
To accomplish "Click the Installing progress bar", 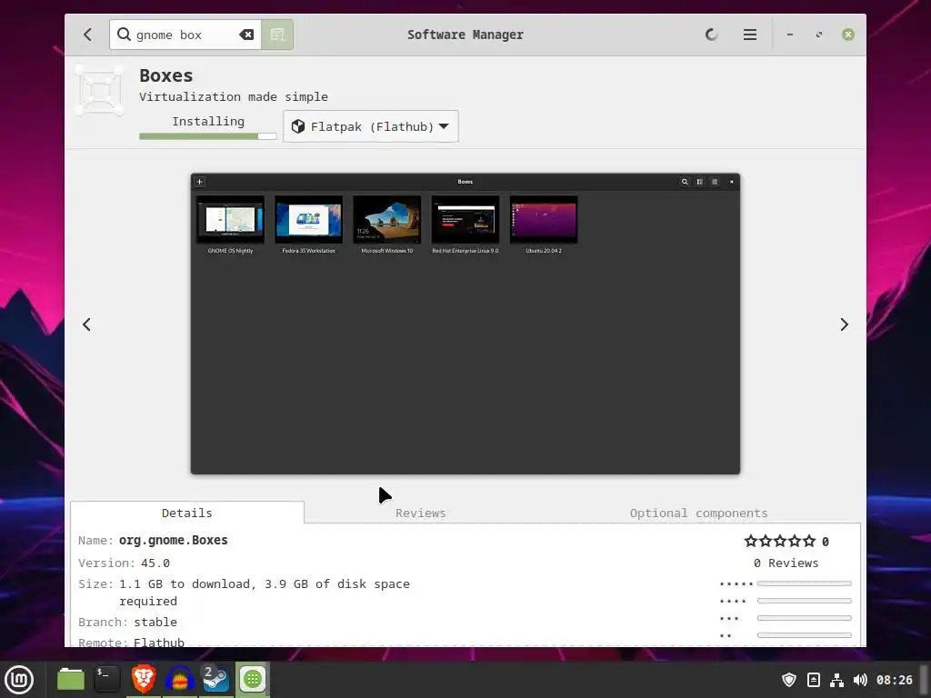I will point(208,136).
